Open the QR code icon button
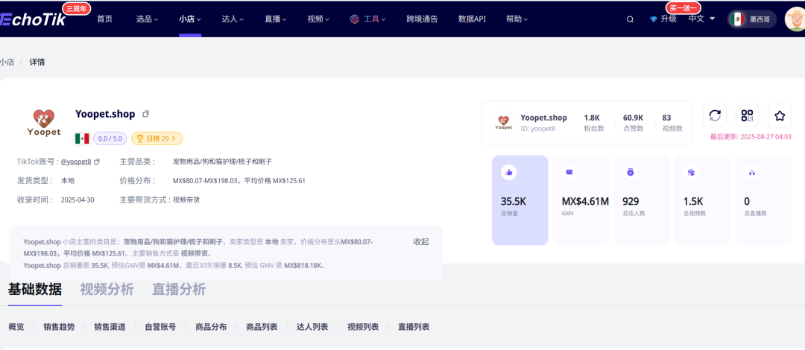 coord(747,115)
